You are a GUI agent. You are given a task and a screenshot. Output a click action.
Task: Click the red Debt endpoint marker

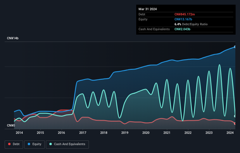click(235, 123)
